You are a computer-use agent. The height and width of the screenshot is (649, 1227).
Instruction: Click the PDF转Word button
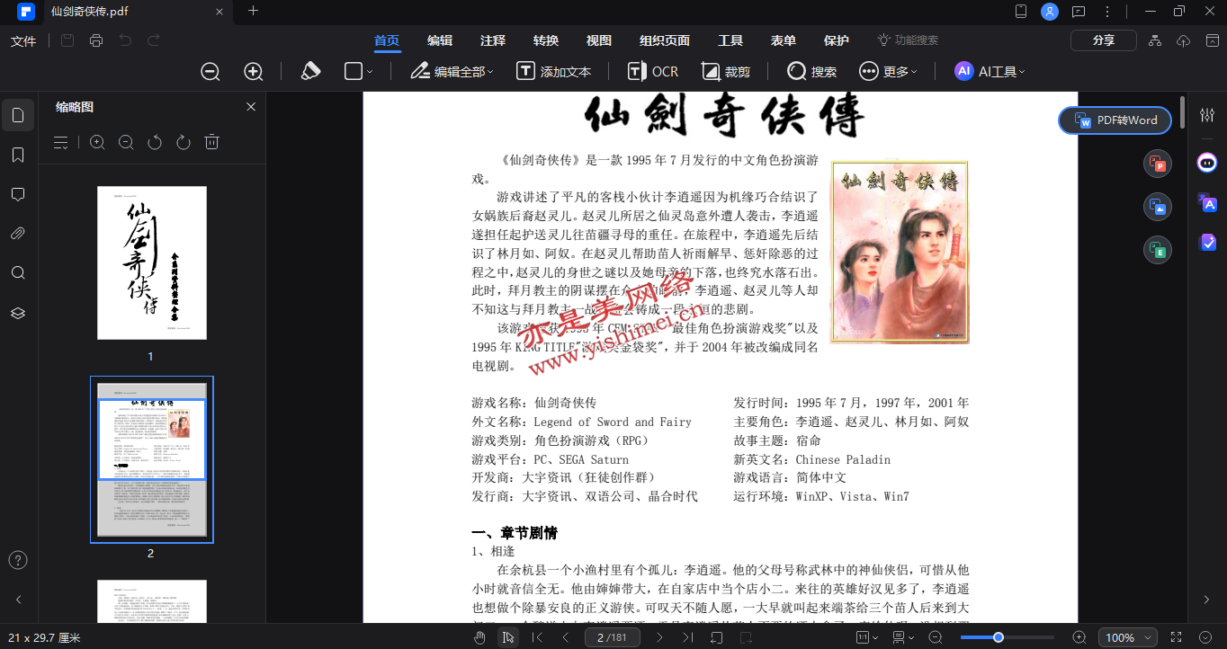(x=1115, y=120)
